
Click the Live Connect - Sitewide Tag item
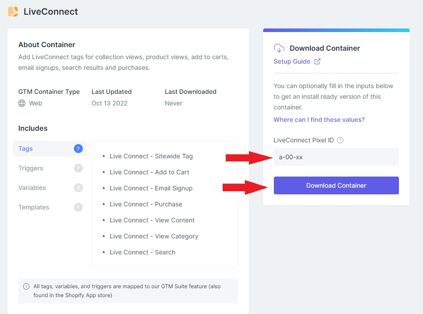(x=151, y=156)
